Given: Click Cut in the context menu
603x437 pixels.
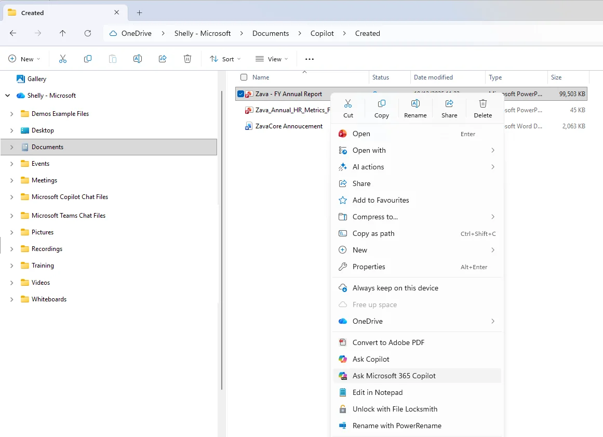Looking at the screenshot, I should [x=348, y=109].
